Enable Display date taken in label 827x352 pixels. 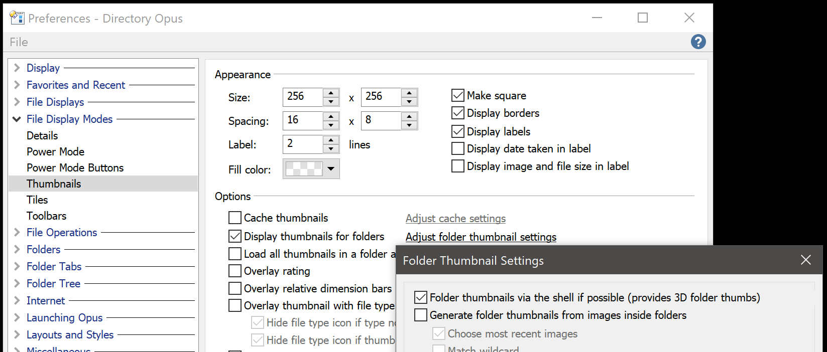[458, 148]
